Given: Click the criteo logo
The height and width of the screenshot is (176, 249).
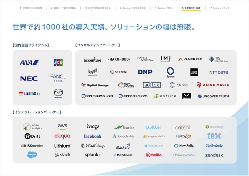Looking at the screenshot, I should pyautogui.click(x=184, y=127).
